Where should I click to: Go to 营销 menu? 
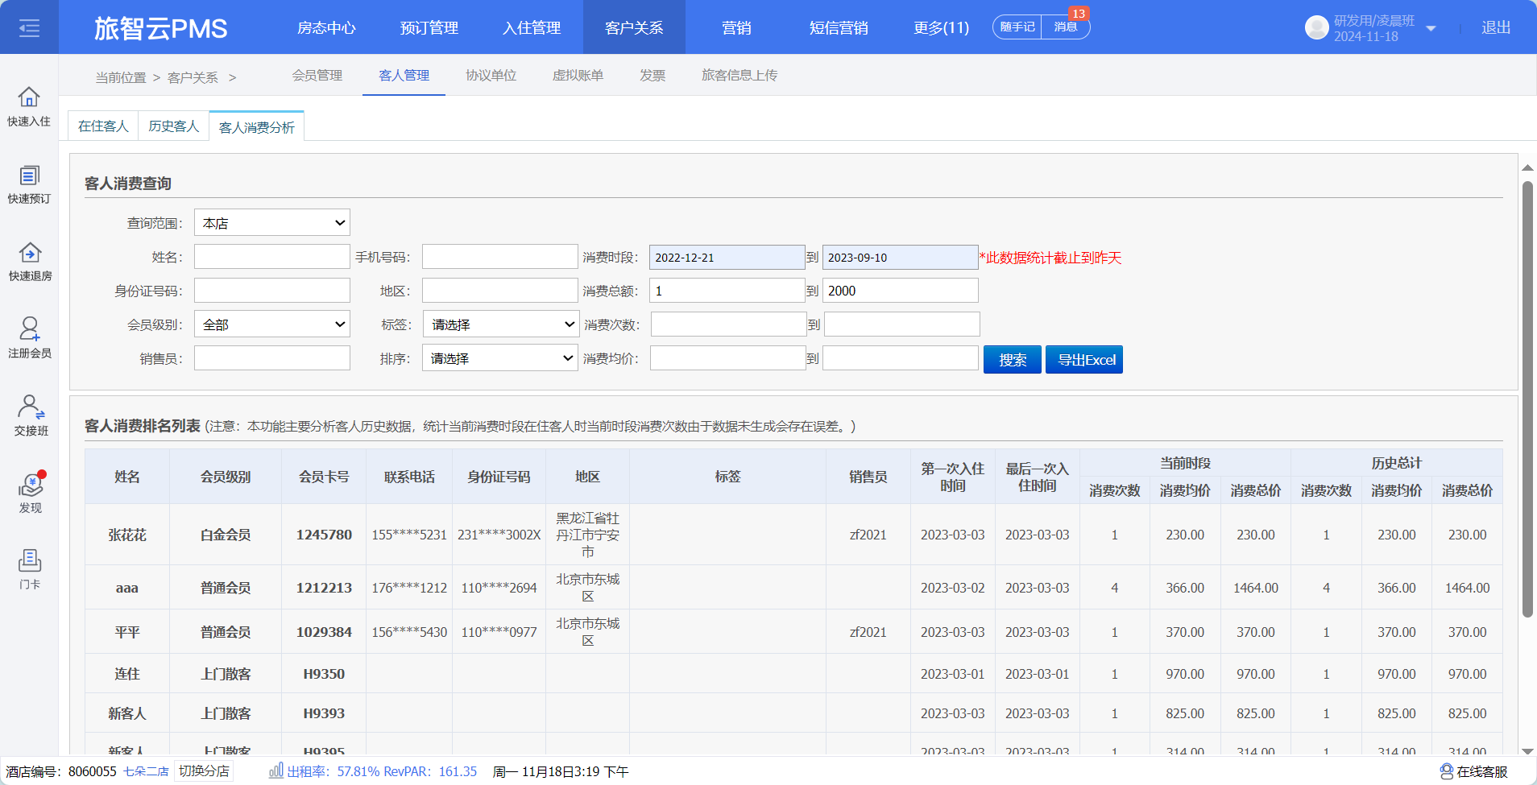tap(736, 27)
